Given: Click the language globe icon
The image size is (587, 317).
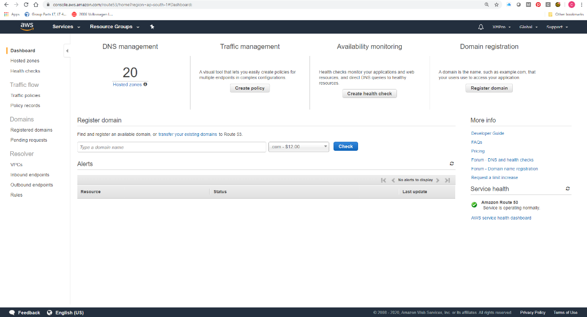Looking at the screenshot, I should (50, 313).
